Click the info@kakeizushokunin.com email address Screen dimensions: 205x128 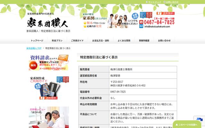(x=157, y=27)
